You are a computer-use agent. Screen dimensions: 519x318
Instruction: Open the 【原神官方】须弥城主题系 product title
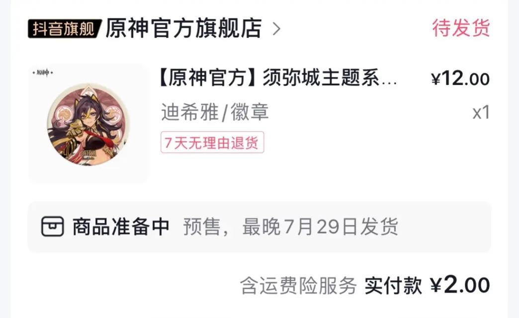pos(277,79)
